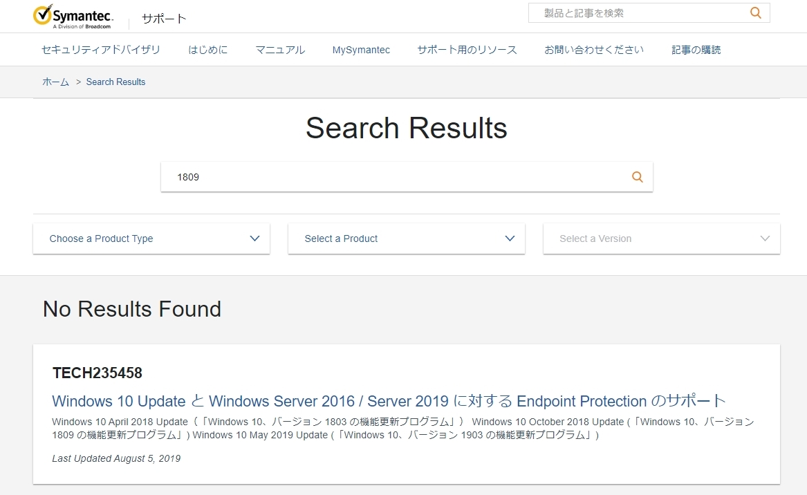
Task: Expand the Choose a Product Type dropdown
Action: (x=151, y=239)
